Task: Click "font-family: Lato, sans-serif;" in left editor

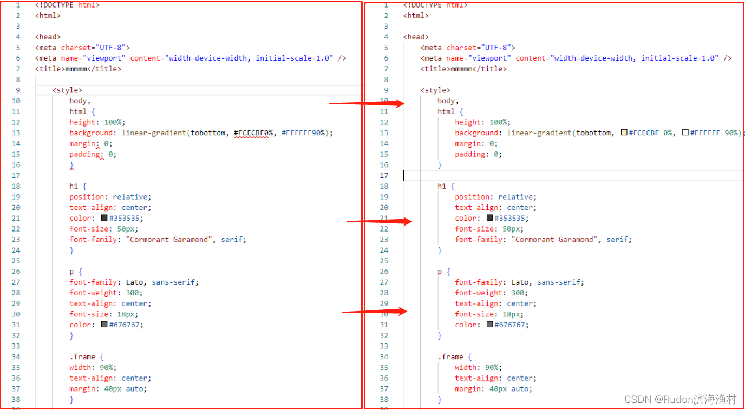Action: (134, 282)
